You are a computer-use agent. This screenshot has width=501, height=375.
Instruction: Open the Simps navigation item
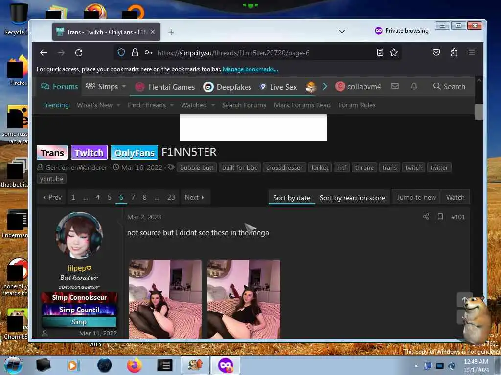tap(102, 87)
